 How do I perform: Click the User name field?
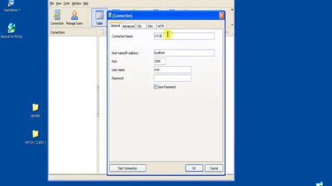(172, 70)
